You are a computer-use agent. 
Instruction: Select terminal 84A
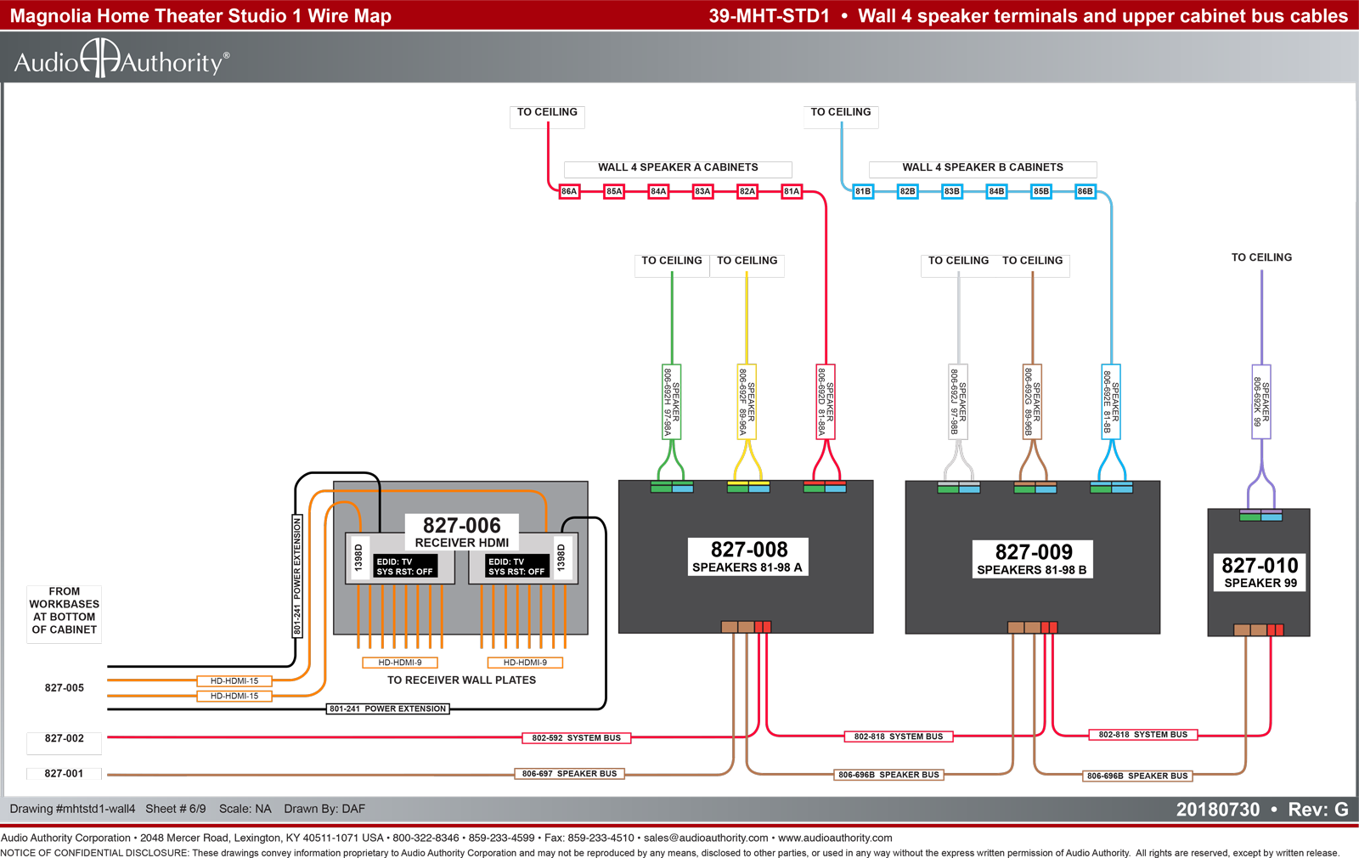pyautogui.click(x=658, y=191)
